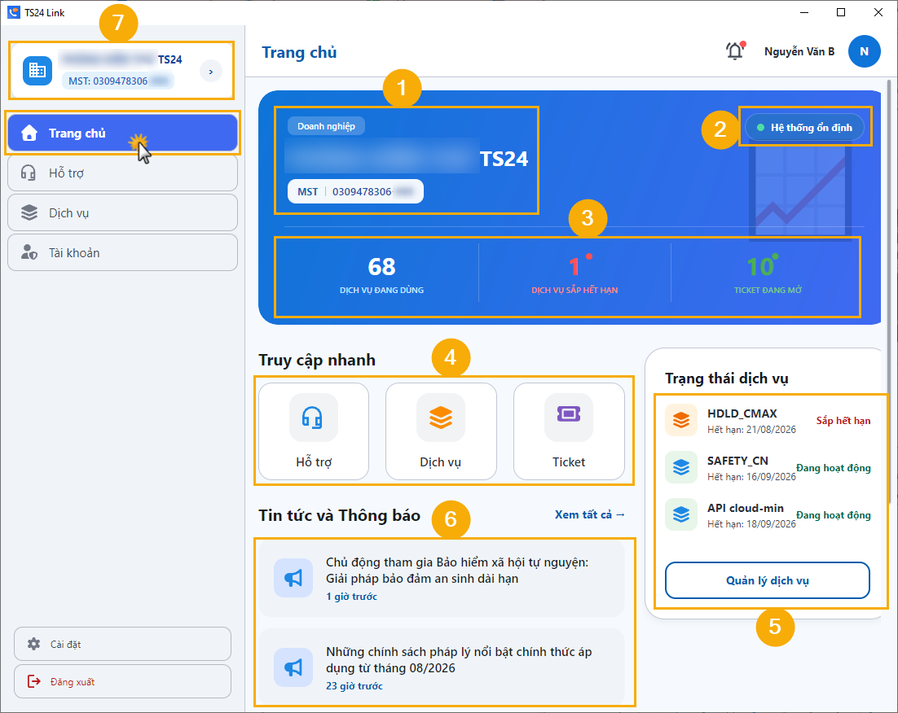This screenshot has height=713, width=898.
Task: Click the TS24 Link app icon in title bar
Action: pyautogui.click(x=14, y=12)
